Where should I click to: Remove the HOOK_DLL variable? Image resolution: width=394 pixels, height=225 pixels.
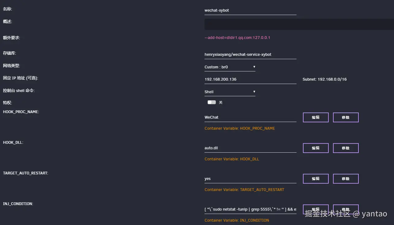(346, 148)
